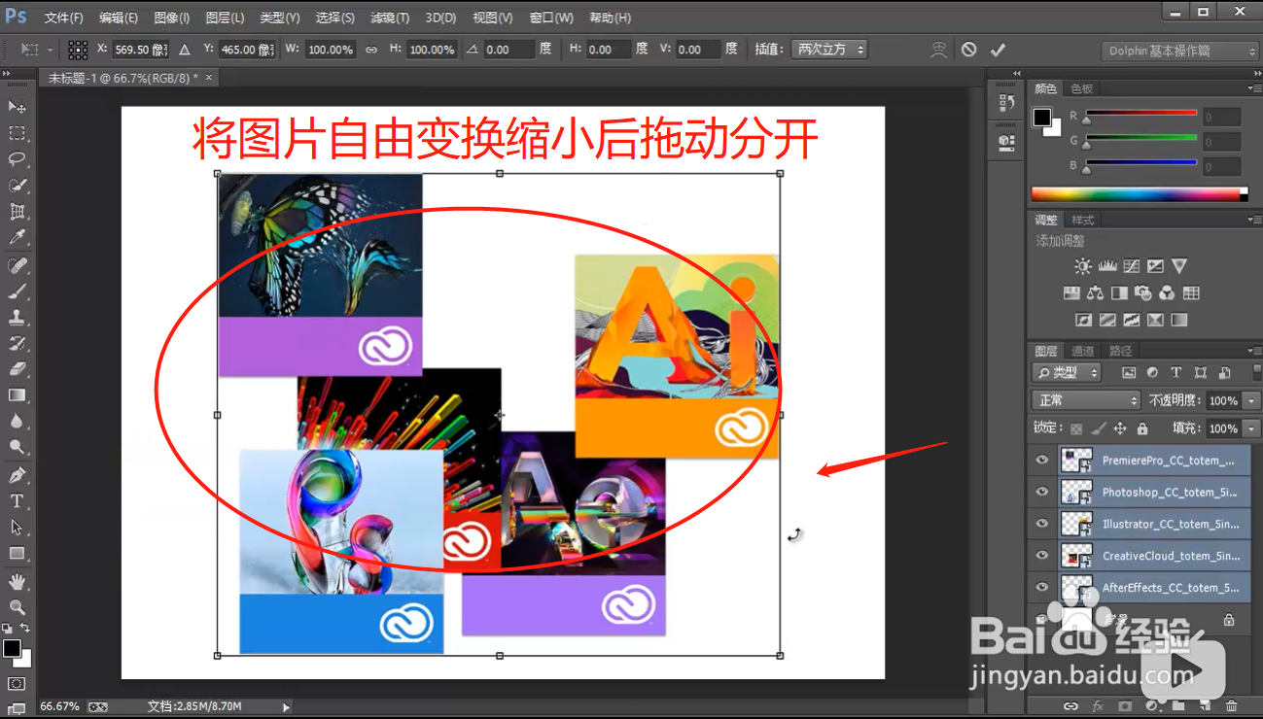Select the Lasso tool
The image size is (1263, 719).
coord(17,159)
